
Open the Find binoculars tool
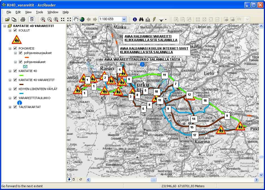click(141, 19)
